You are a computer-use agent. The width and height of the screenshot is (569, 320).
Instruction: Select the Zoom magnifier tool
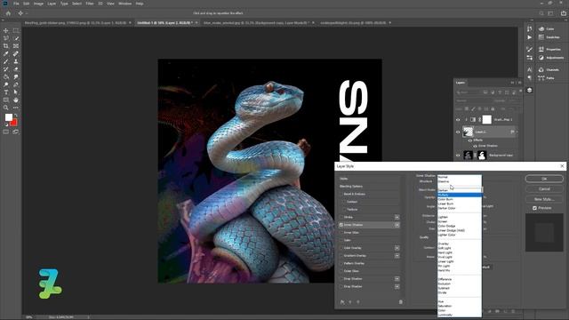coord(6,108)
